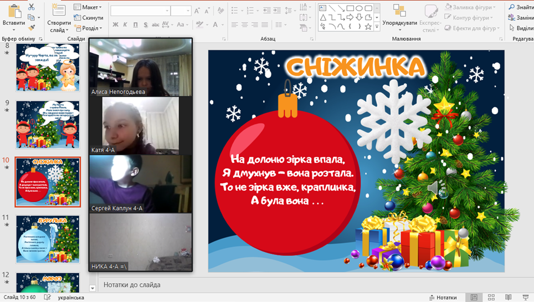Open the Макет layout dropdown
This screenshot has width=534, height=302.
point(88,7)
